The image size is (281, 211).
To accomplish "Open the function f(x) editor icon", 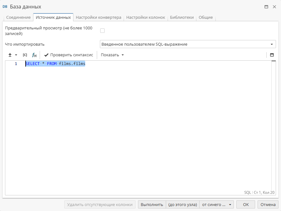I will pos(34,55).
